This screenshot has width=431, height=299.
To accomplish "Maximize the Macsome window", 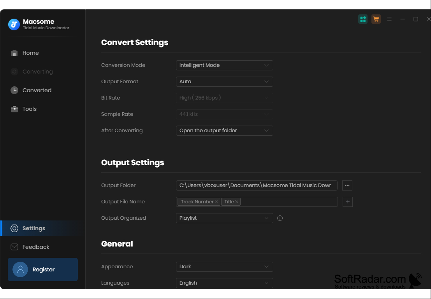I will click(x=416, y=19).
